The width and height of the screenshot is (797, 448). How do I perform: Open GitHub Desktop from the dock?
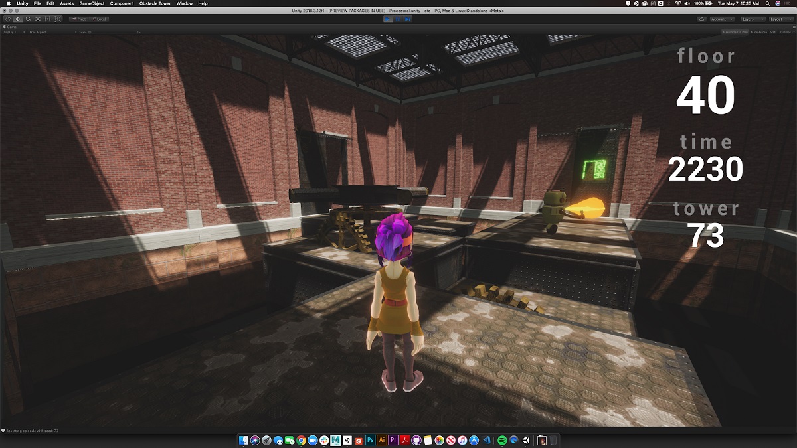click(416, 440)
